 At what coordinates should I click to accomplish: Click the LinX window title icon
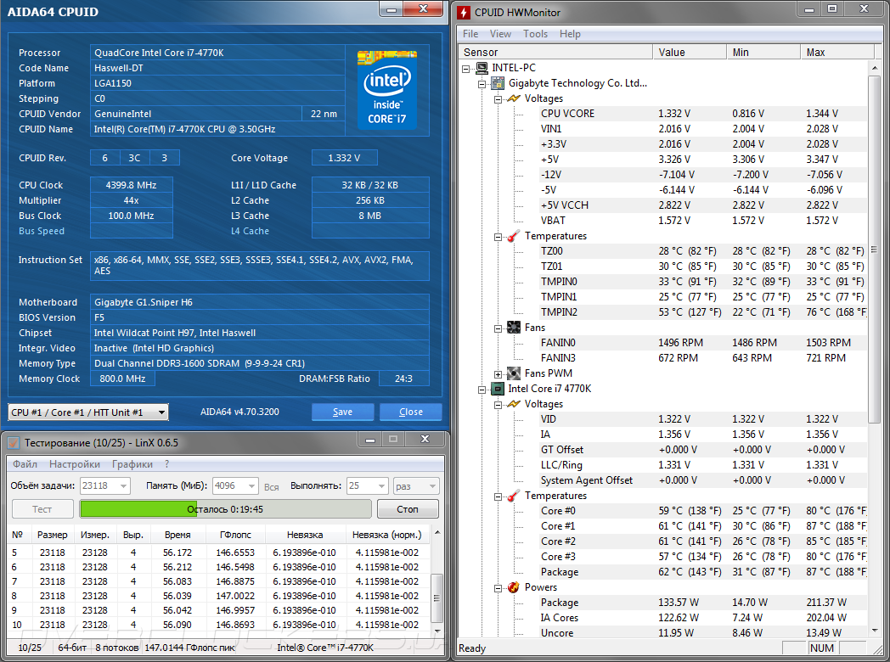point(14,442)
